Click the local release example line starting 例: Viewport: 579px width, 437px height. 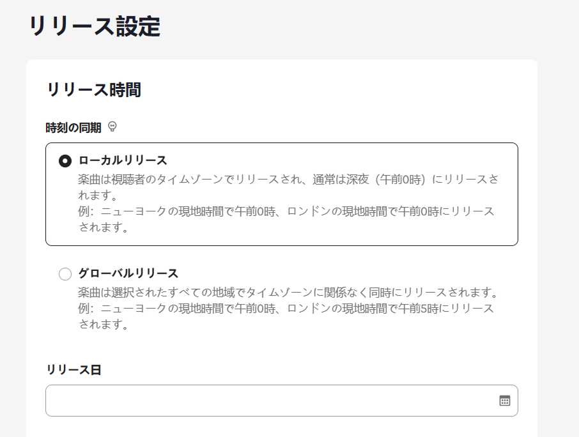[286, 219]
